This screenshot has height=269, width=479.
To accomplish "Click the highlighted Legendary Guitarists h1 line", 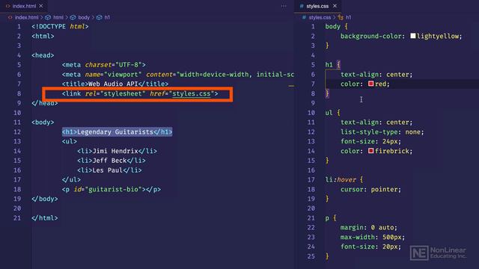I will [x=117, y=132].
